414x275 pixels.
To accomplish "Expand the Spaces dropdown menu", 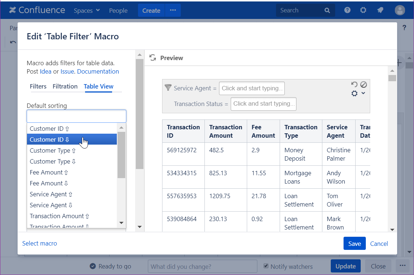I will (87, 11).
